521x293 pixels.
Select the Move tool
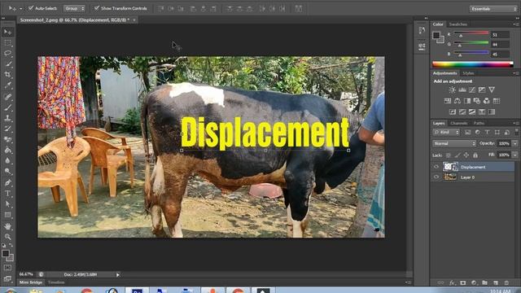pos(7,32)
